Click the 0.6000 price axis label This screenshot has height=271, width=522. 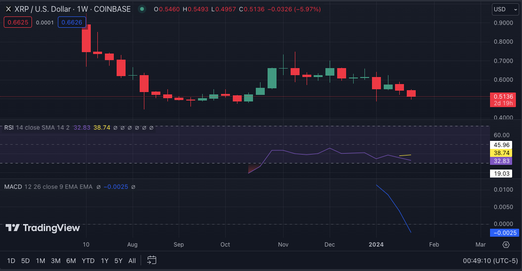pyautogui.click(x=503, y=80)
